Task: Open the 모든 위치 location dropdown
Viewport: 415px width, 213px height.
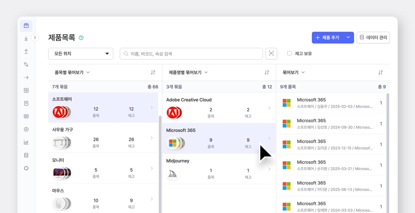Action: [81, 54]
